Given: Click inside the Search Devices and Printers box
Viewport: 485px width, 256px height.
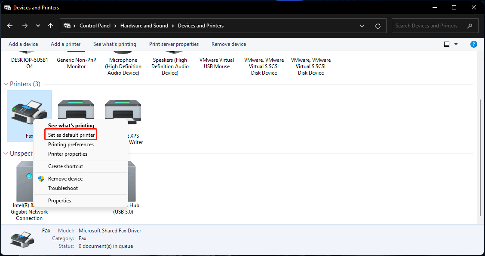Looking at the screenshot, I should (x=430, y=26).
